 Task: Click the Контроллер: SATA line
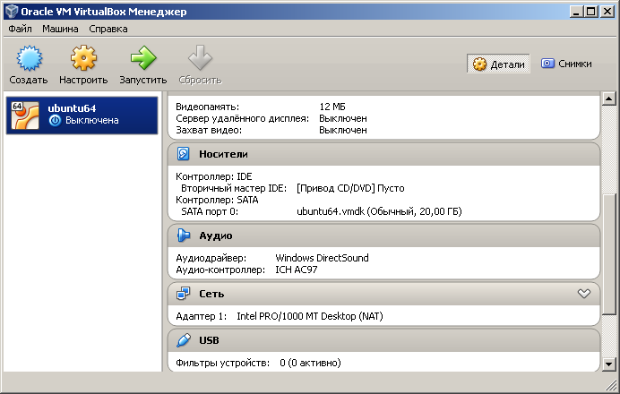(x=217, y=200)
